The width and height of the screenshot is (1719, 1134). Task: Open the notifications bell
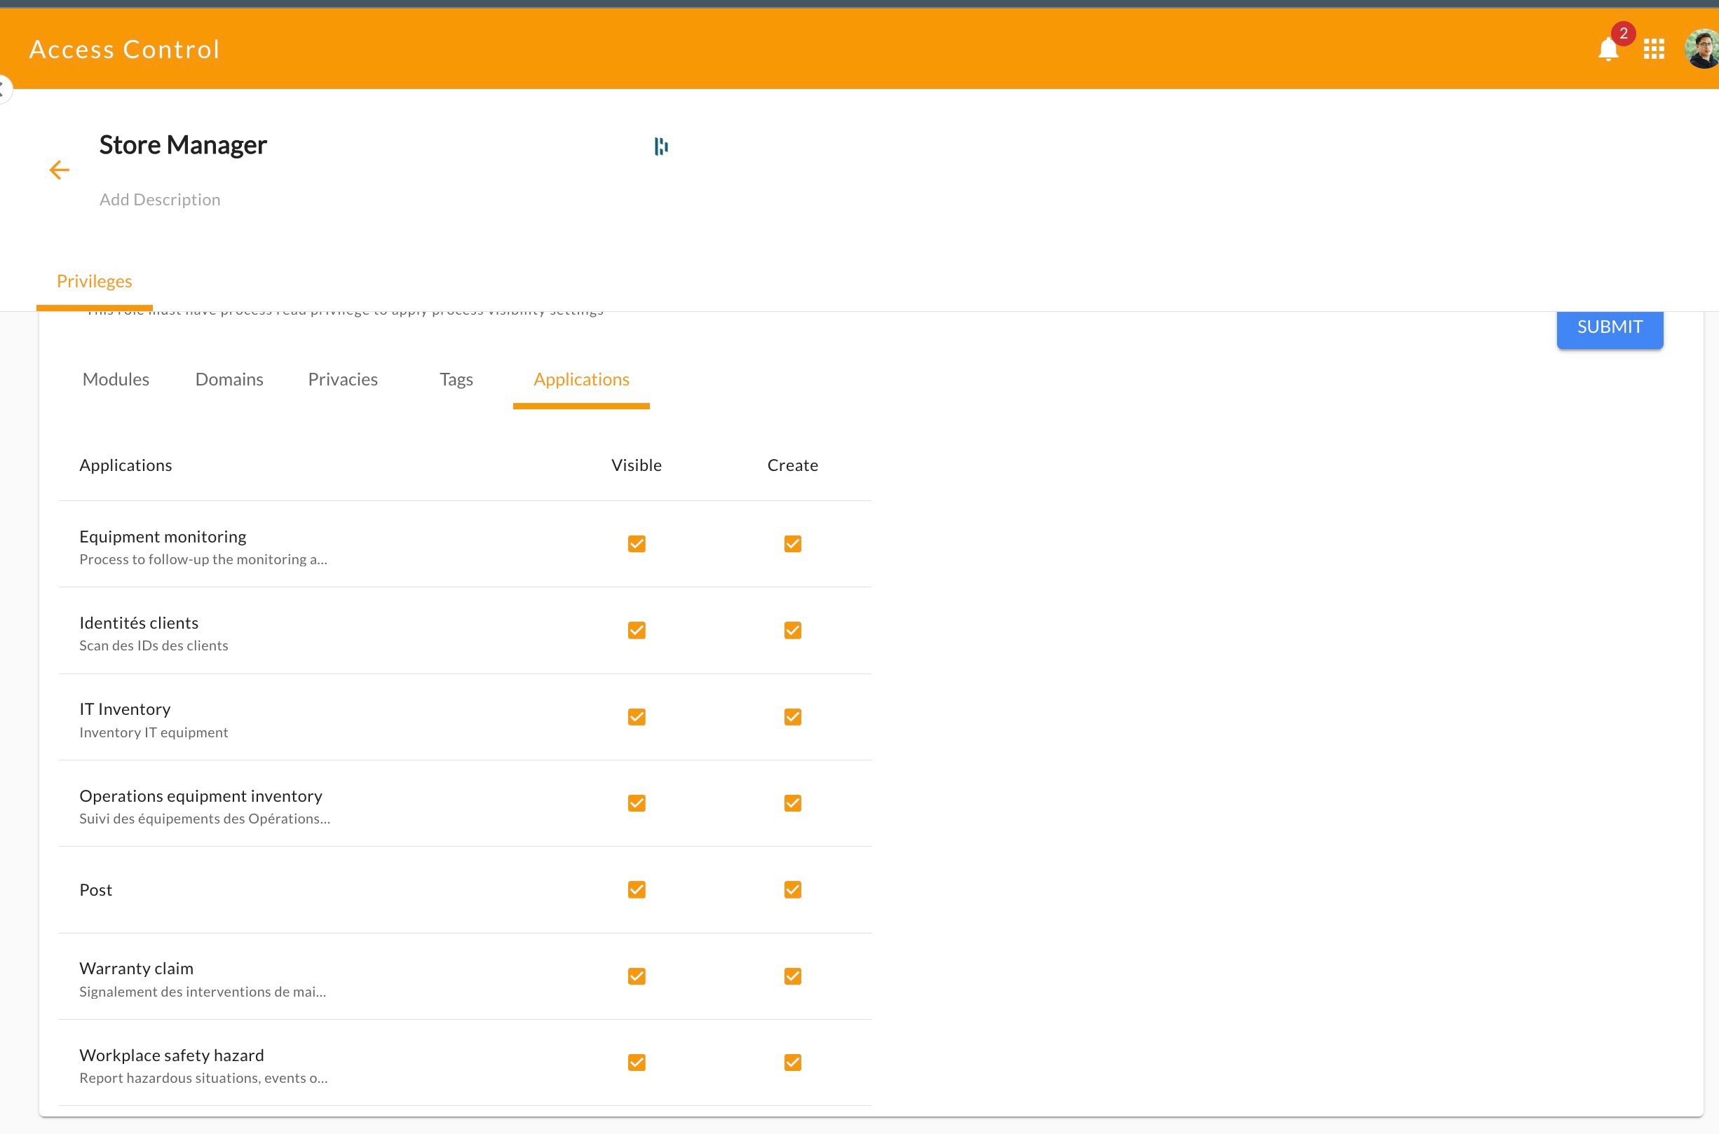pos(1608,49)
